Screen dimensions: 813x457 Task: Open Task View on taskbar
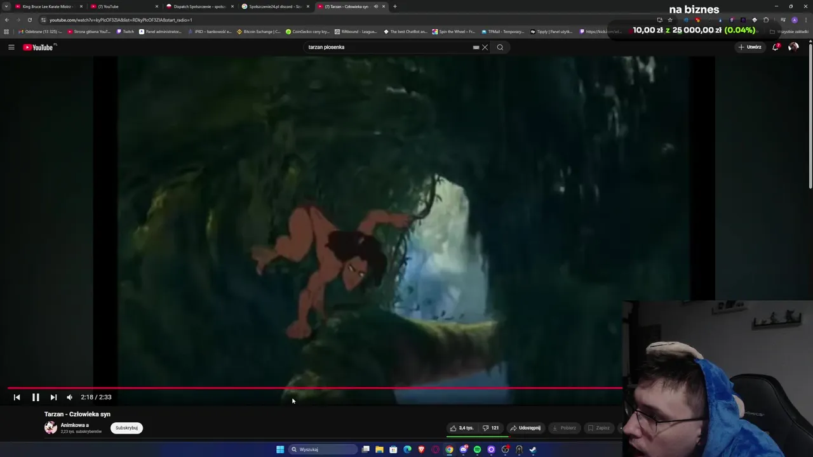[366, 449]
